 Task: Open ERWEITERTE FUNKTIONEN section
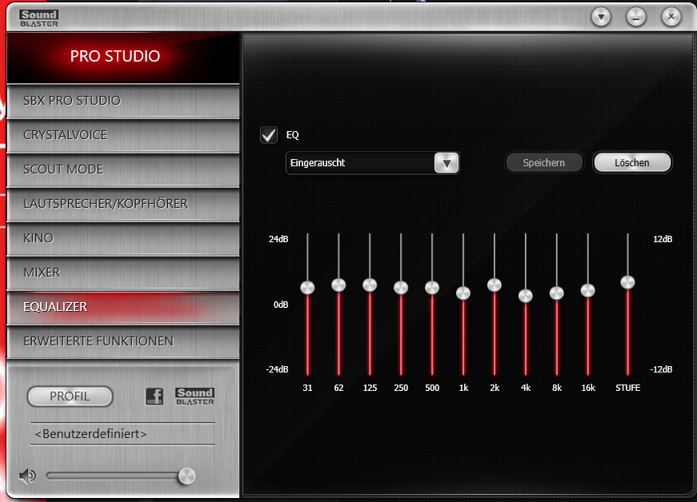pyautogui.click(x=123, y=341)
